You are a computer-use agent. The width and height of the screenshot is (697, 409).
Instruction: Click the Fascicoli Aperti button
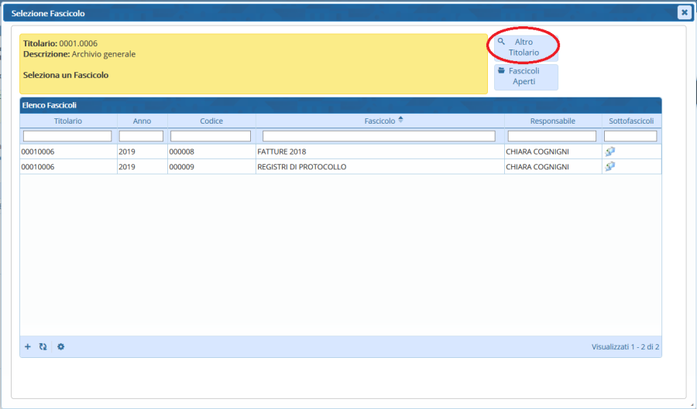pyautogui.click(x=525, y=77)
